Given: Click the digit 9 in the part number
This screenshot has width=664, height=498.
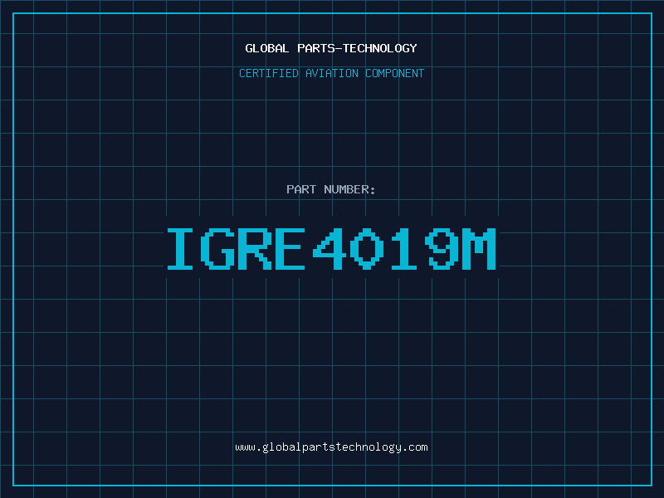Looking at the screenshot, I should [442, 248].
